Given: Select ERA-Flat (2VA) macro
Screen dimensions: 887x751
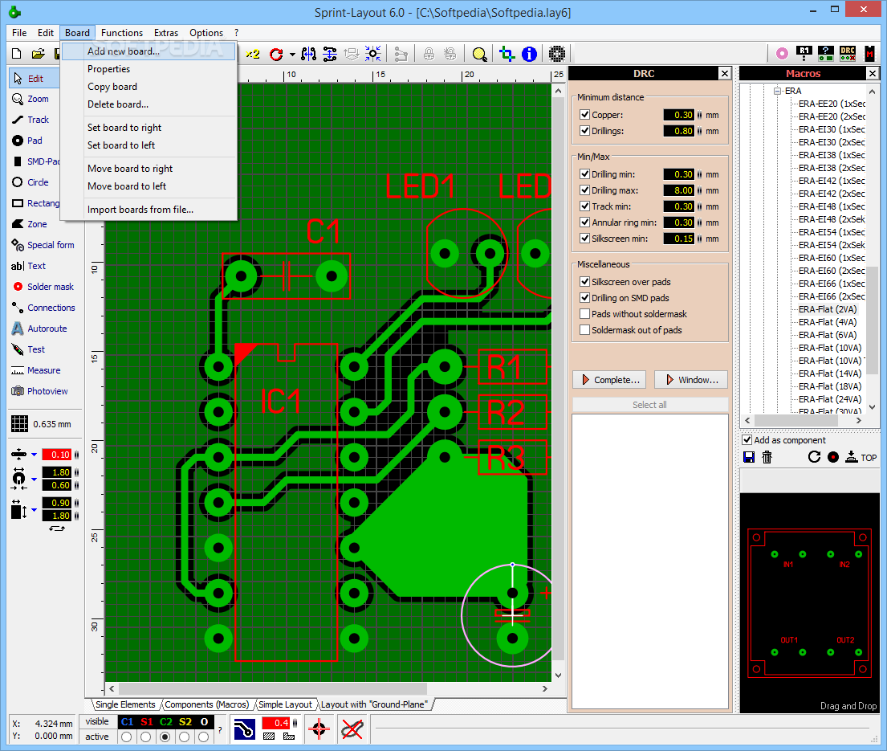Looking at the screenshot, I should (x=828, y=309).
